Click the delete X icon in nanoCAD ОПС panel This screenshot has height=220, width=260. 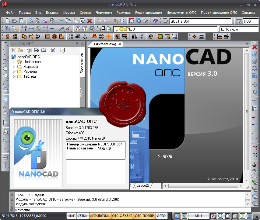[13, 50]
